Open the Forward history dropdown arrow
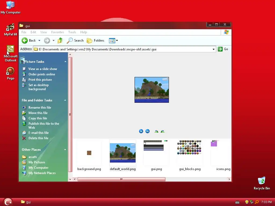The height and width of the screenshot is (206, 275). pyautogui.click(x=53, y=41)
